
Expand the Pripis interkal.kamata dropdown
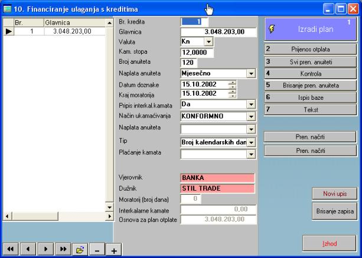[251, 104]
